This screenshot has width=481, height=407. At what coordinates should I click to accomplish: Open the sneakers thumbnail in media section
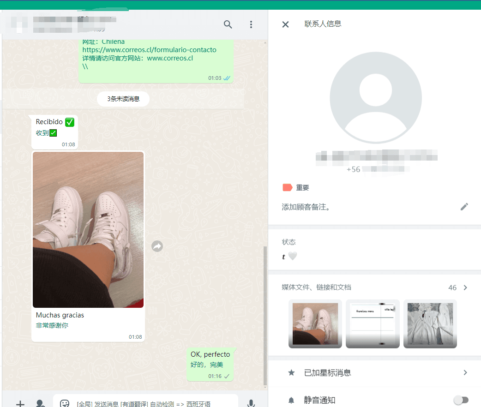(315, 323)
